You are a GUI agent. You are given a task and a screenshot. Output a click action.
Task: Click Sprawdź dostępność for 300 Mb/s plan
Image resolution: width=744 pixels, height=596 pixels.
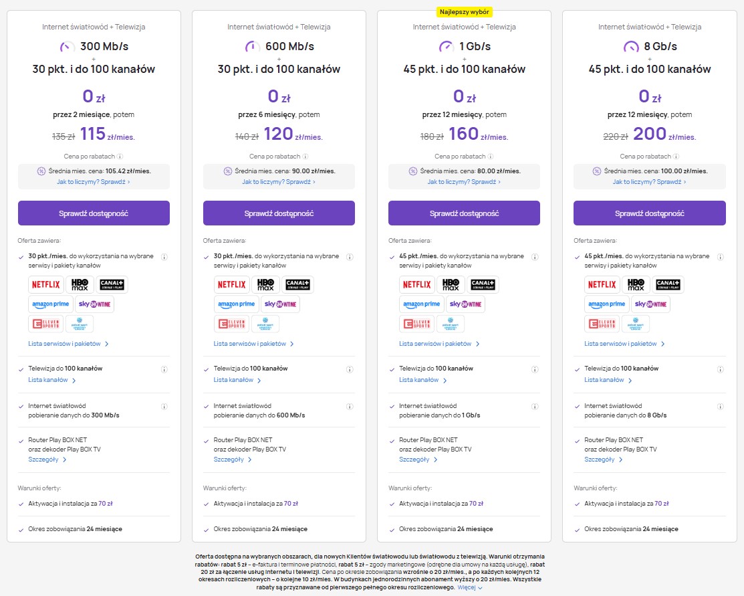tap(94, 213)
